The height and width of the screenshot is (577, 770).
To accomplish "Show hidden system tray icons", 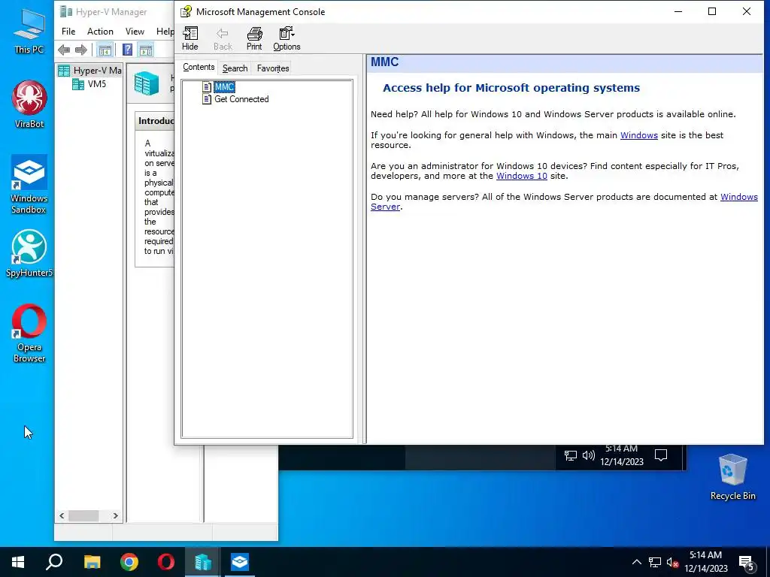I will [636, 562].
